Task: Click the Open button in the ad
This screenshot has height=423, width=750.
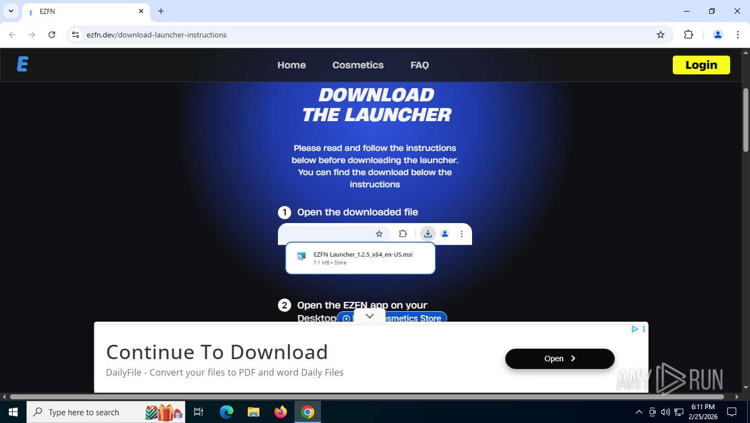Action: pyautogui.click(x=560, y=359)
